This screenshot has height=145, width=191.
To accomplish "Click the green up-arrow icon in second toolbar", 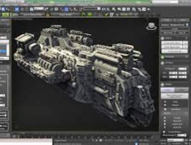I will click(83, 14).
